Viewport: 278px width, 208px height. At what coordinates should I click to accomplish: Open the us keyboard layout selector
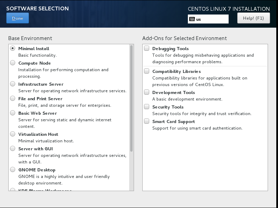pyautogui.click(x=208, y=19)
